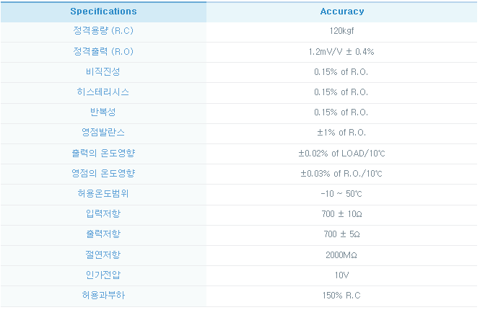Select the 인가전압 row label

(x=103, y=275)
